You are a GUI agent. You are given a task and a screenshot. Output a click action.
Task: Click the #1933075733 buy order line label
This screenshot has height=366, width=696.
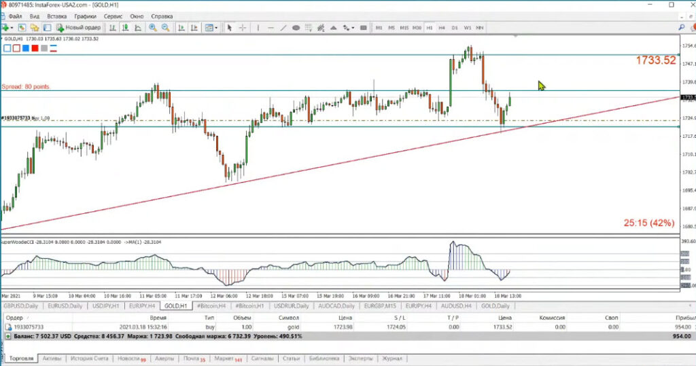25,118
